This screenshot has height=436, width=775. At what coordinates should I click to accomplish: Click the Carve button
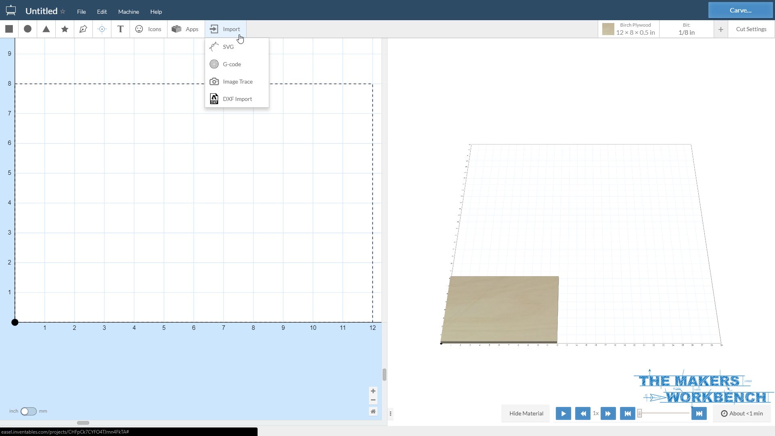(740, 10)
